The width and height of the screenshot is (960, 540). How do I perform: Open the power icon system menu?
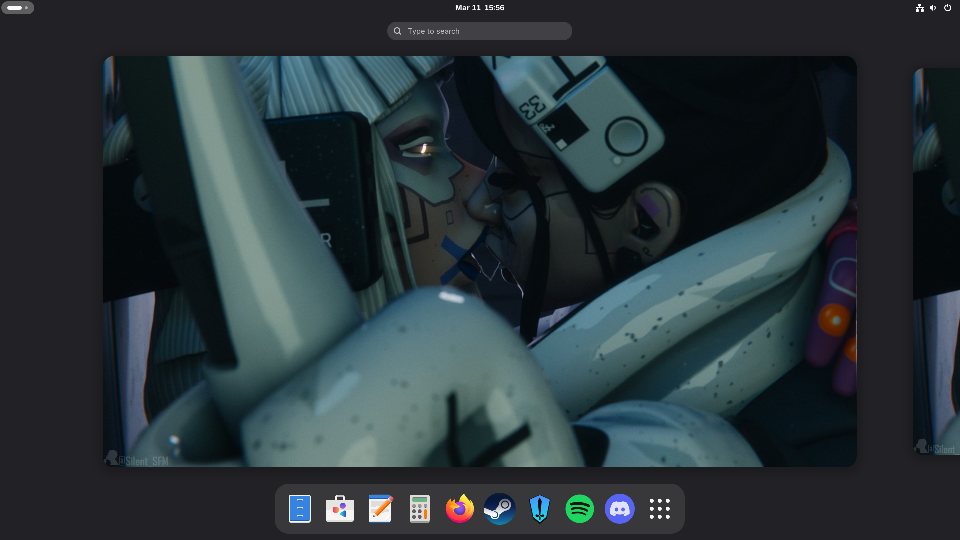pyautogui.click(x=947, y=8)
